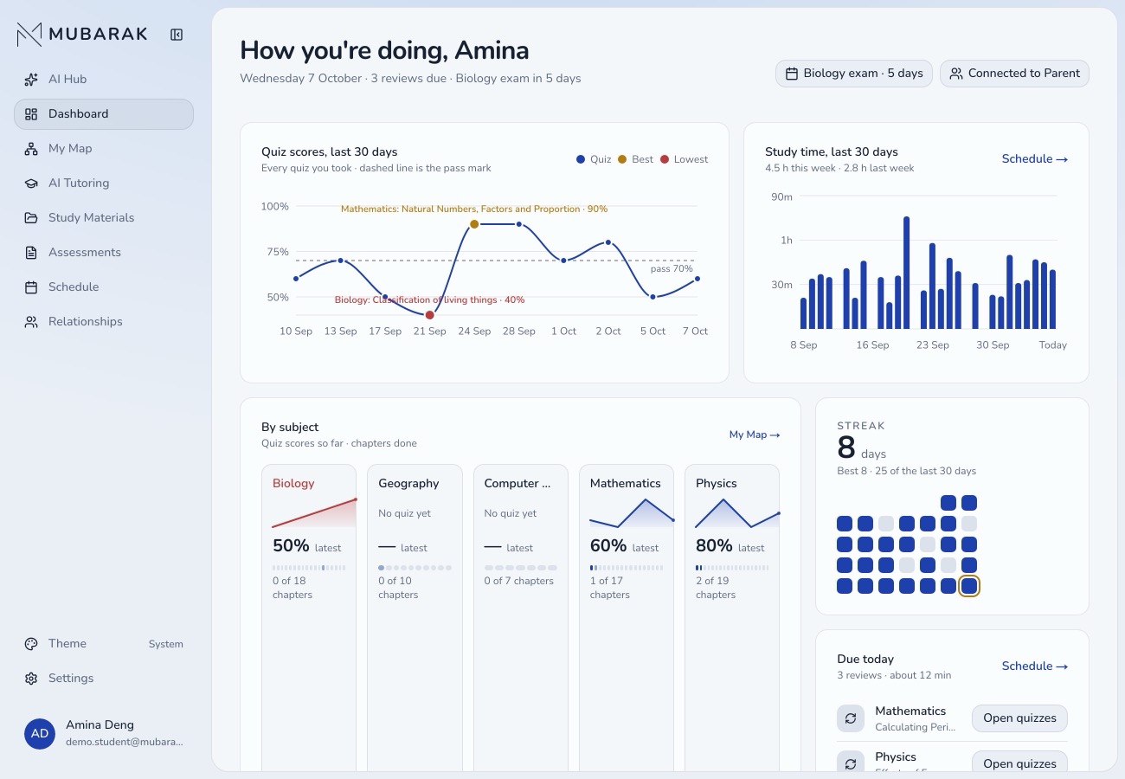Image resolution: width=1125 pixels, height=779 pixels.
Task: Click the Connected to Parent button
Action: [x=1014, y=74]
